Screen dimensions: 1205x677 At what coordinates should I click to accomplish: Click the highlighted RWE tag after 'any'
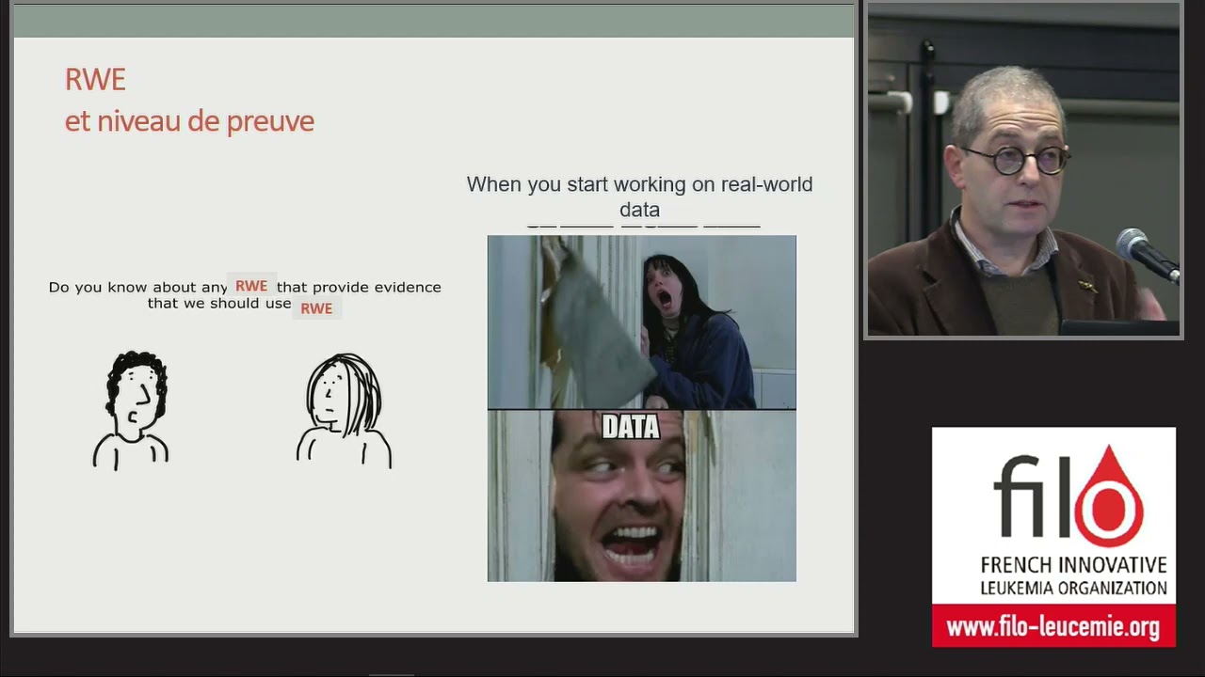pyautogui.click(x=251, y=286)
